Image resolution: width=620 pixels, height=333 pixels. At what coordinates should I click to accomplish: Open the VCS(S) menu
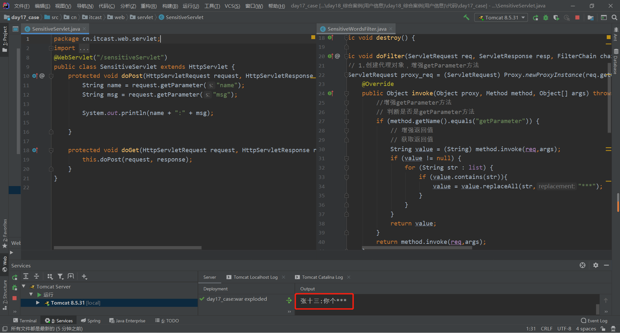[232, 6]
